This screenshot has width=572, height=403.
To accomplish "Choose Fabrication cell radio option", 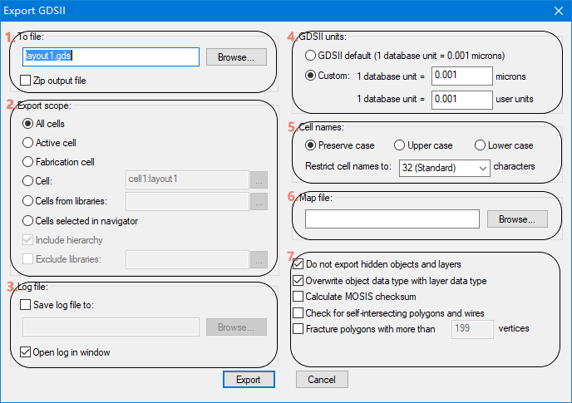I will tap(29, 162).
